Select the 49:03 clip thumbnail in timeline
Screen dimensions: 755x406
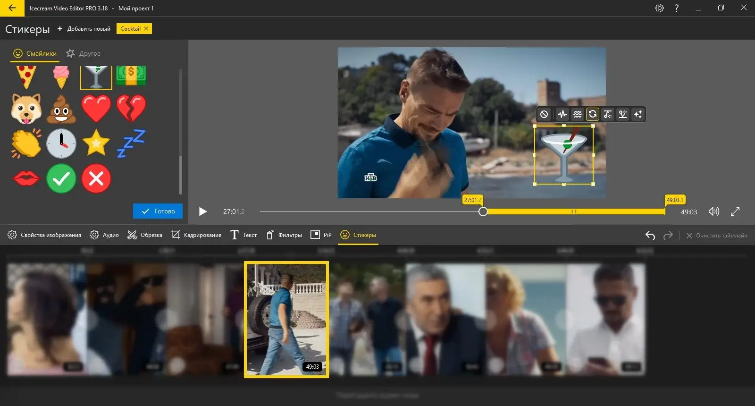click(x=286, y=320)
